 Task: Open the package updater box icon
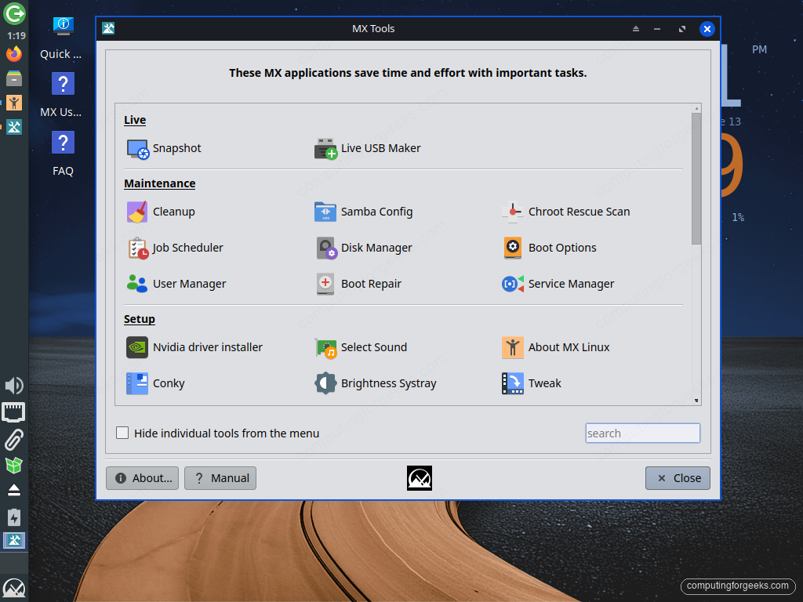pyautogui.click(x=14, y=465)
